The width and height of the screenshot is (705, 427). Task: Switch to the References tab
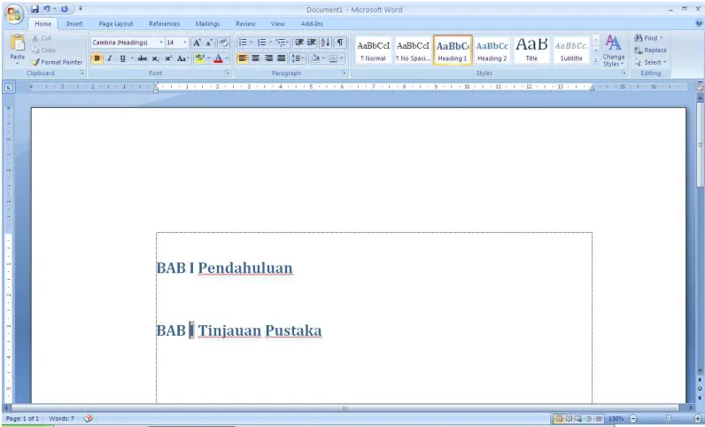(164, 24)
